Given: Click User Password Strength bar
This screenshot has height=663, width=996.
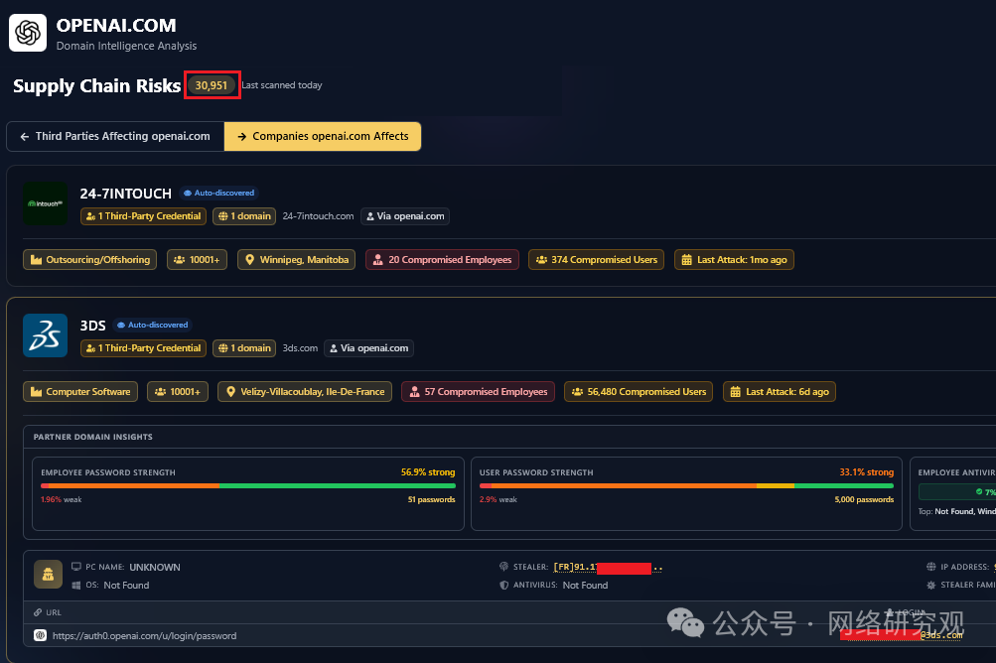Looking at the screenshot, I should 686,485.
